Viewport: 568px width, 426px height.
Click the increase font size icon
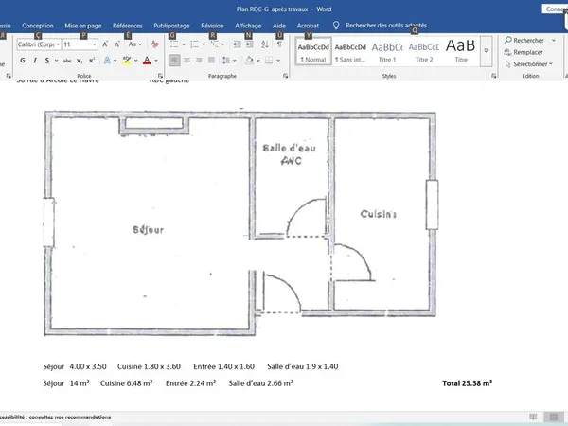[x=105, y=44]
